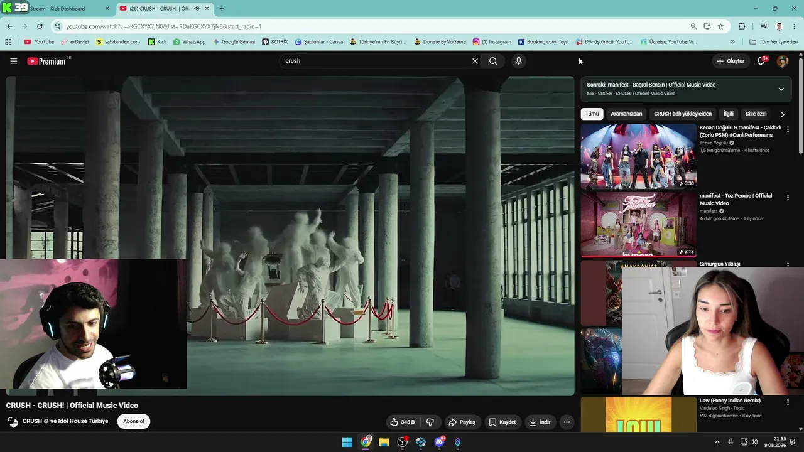Close the CRUSH YouTube tab
Image resolution: width=804 pixels, height=452 pixels.
pos(207,9)
